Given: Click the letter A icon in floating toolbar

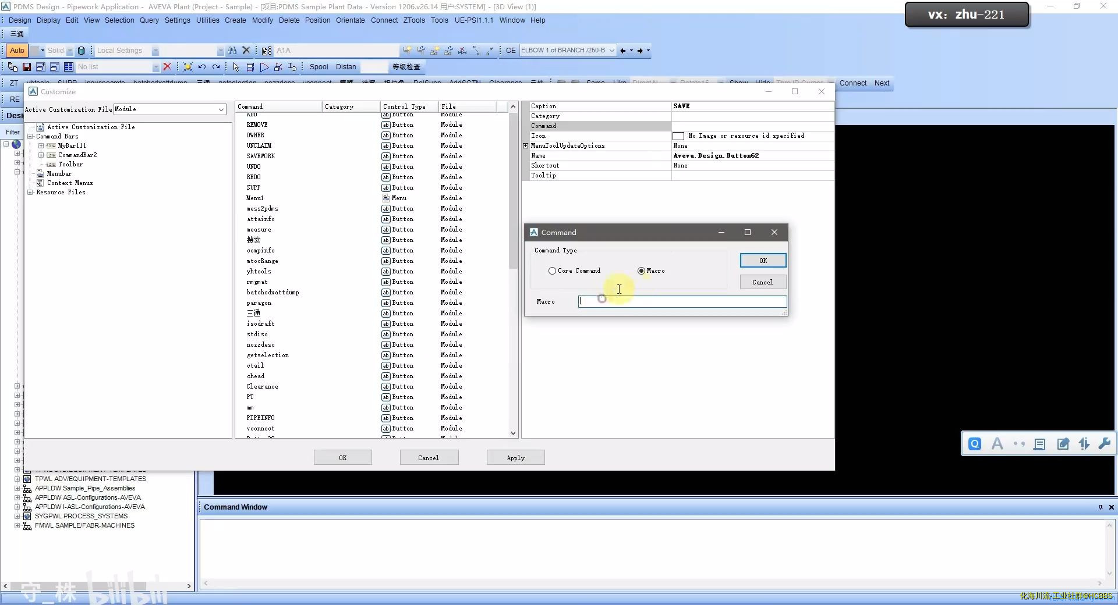Looking at the screenshot, I should 997,444.
